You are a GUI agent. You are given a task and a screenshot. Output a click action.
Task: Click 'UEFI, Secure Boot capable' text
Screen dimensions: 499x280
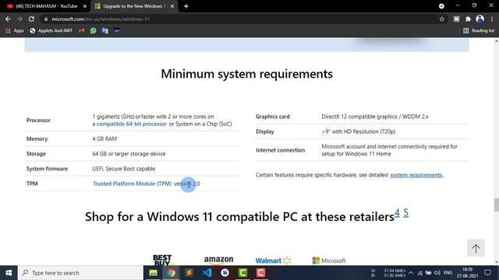tap(124, 169)
